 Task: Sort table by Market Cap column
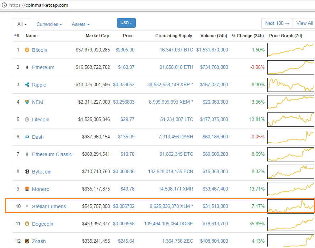click(x=97, y=36)
